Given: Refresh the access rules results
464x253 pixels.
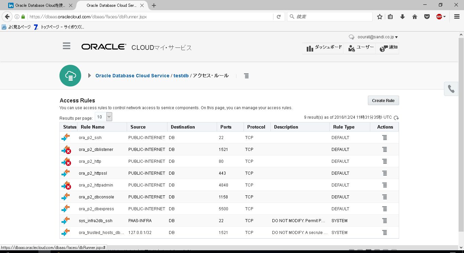Looking at the screenshot, I should [x=396, y=118].
